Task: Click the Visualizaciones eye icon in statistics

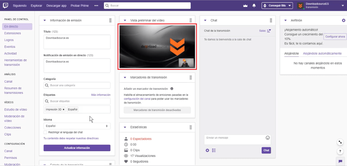Action: 126,156
